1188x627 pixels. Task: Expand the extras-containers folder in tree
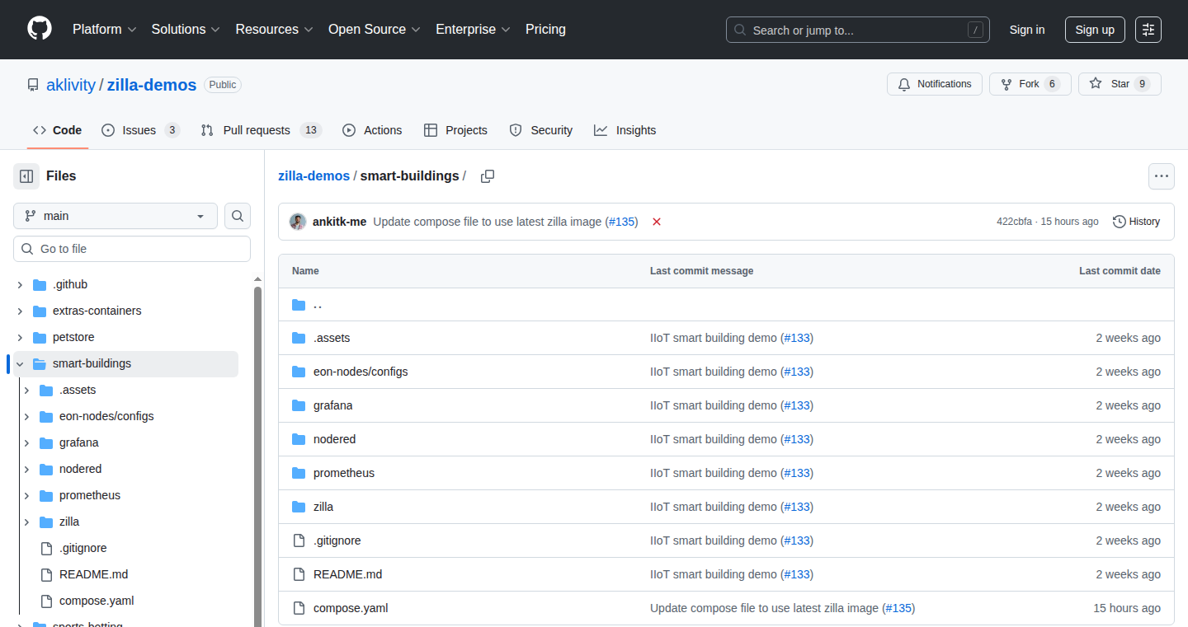click(20, 311)
